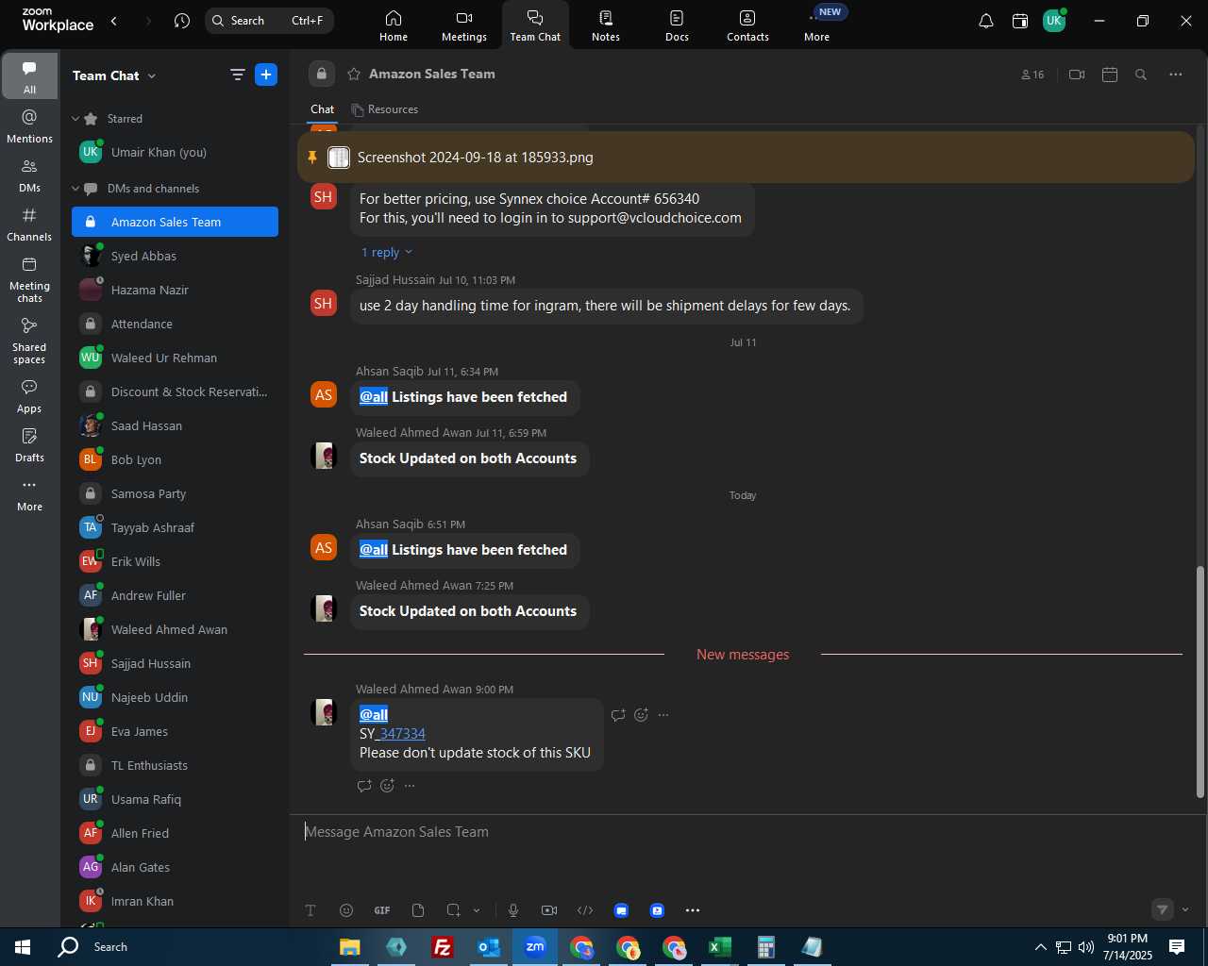Open chat with Sajjad Hussain
Viewport: 1208px width, 966px height.
pos(175,663)
